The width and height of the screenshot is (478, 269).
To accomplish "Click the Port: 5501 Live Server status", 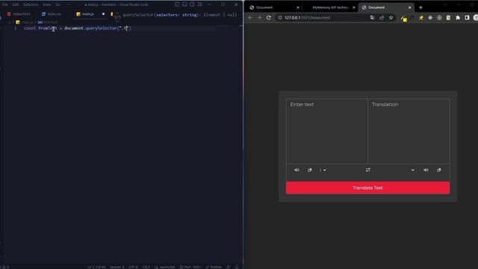I will coord(190,267).
